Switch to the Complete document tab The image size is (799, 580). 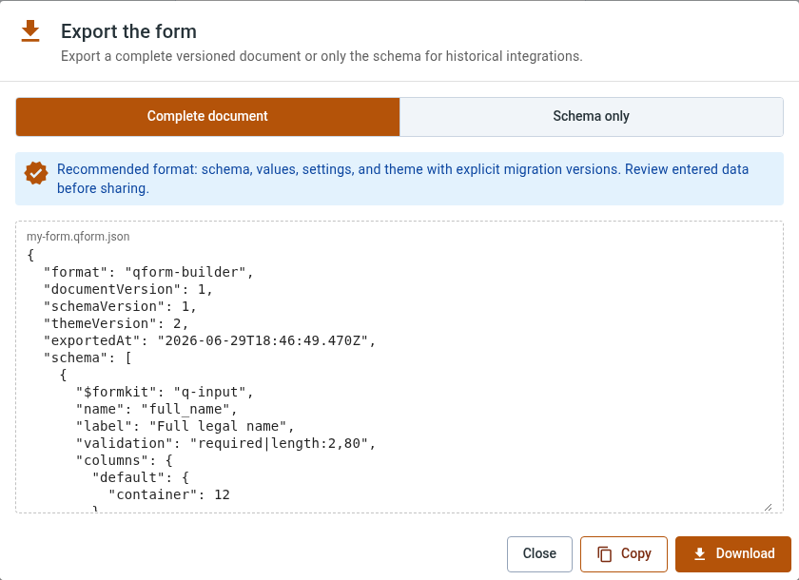[207, 117]
